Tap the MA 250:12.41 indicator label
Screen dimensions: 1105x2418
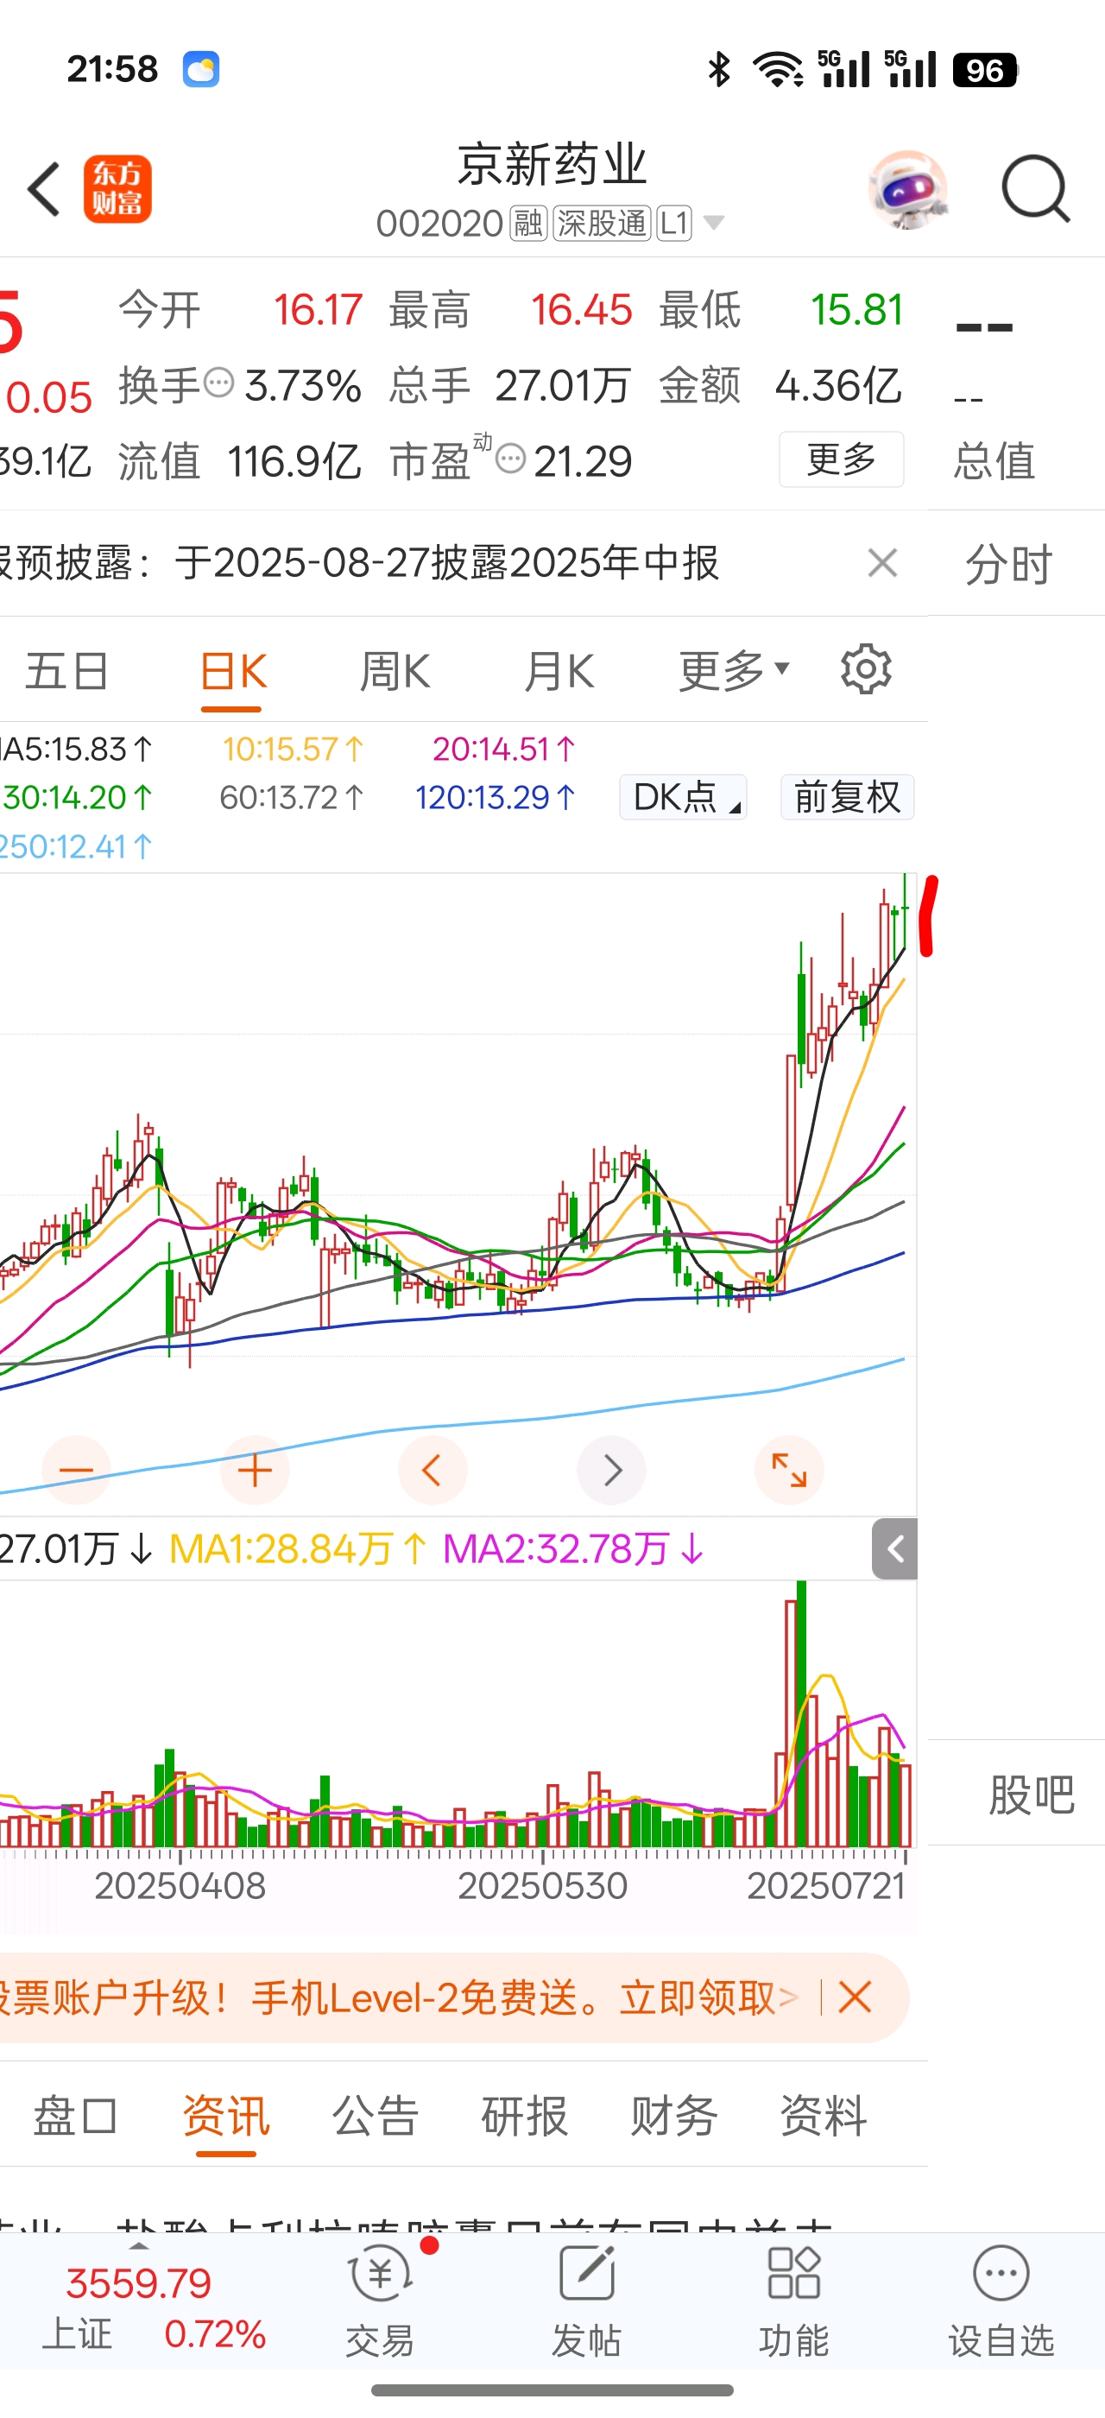click(77, 845)
